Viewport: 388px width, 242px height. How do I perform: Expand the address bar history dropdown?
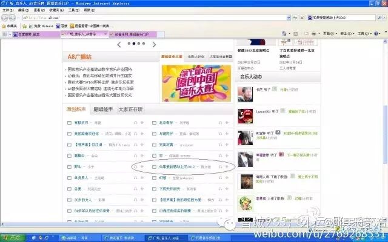click(x=289, y=18)
